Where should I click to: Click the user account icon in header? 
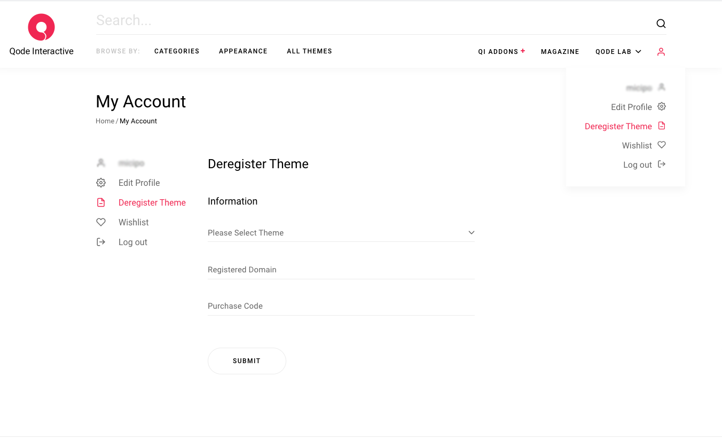click(x=661, y=52)
